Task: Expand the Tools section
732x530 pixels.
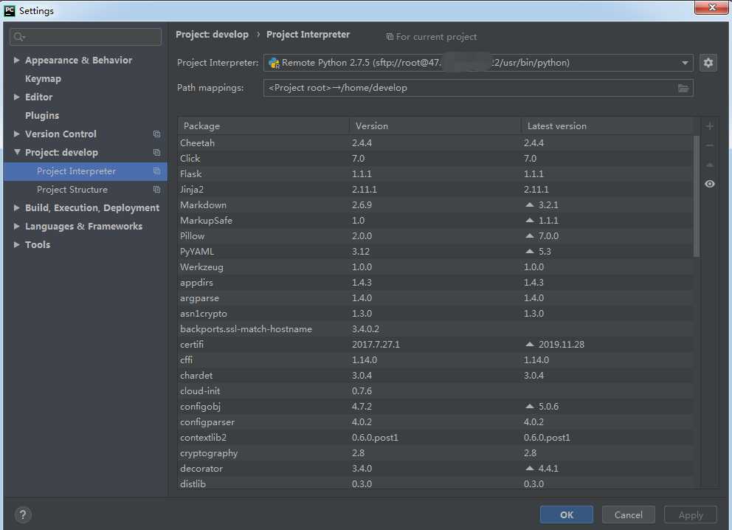Action: pos(17,244)
